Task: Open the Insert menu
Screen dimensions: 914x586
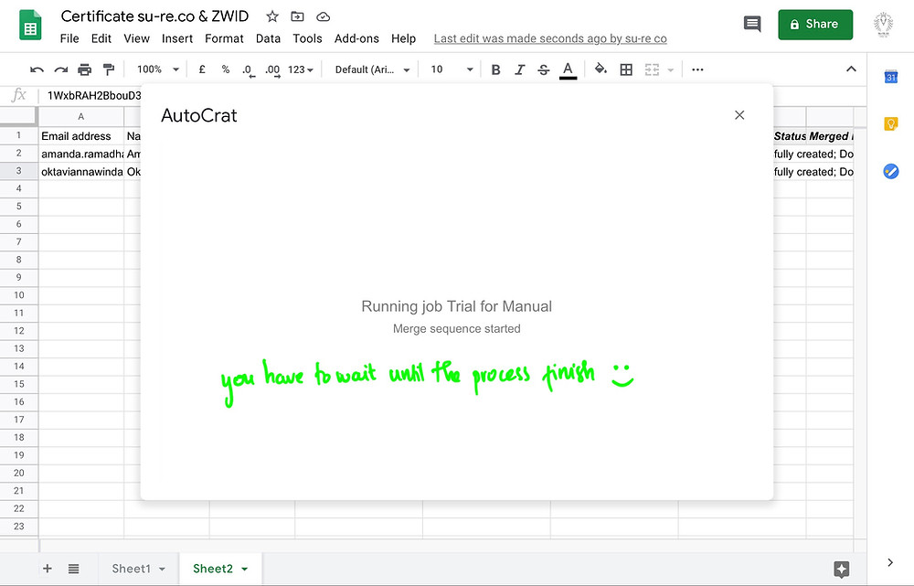Action: click(x=177, y=38)
